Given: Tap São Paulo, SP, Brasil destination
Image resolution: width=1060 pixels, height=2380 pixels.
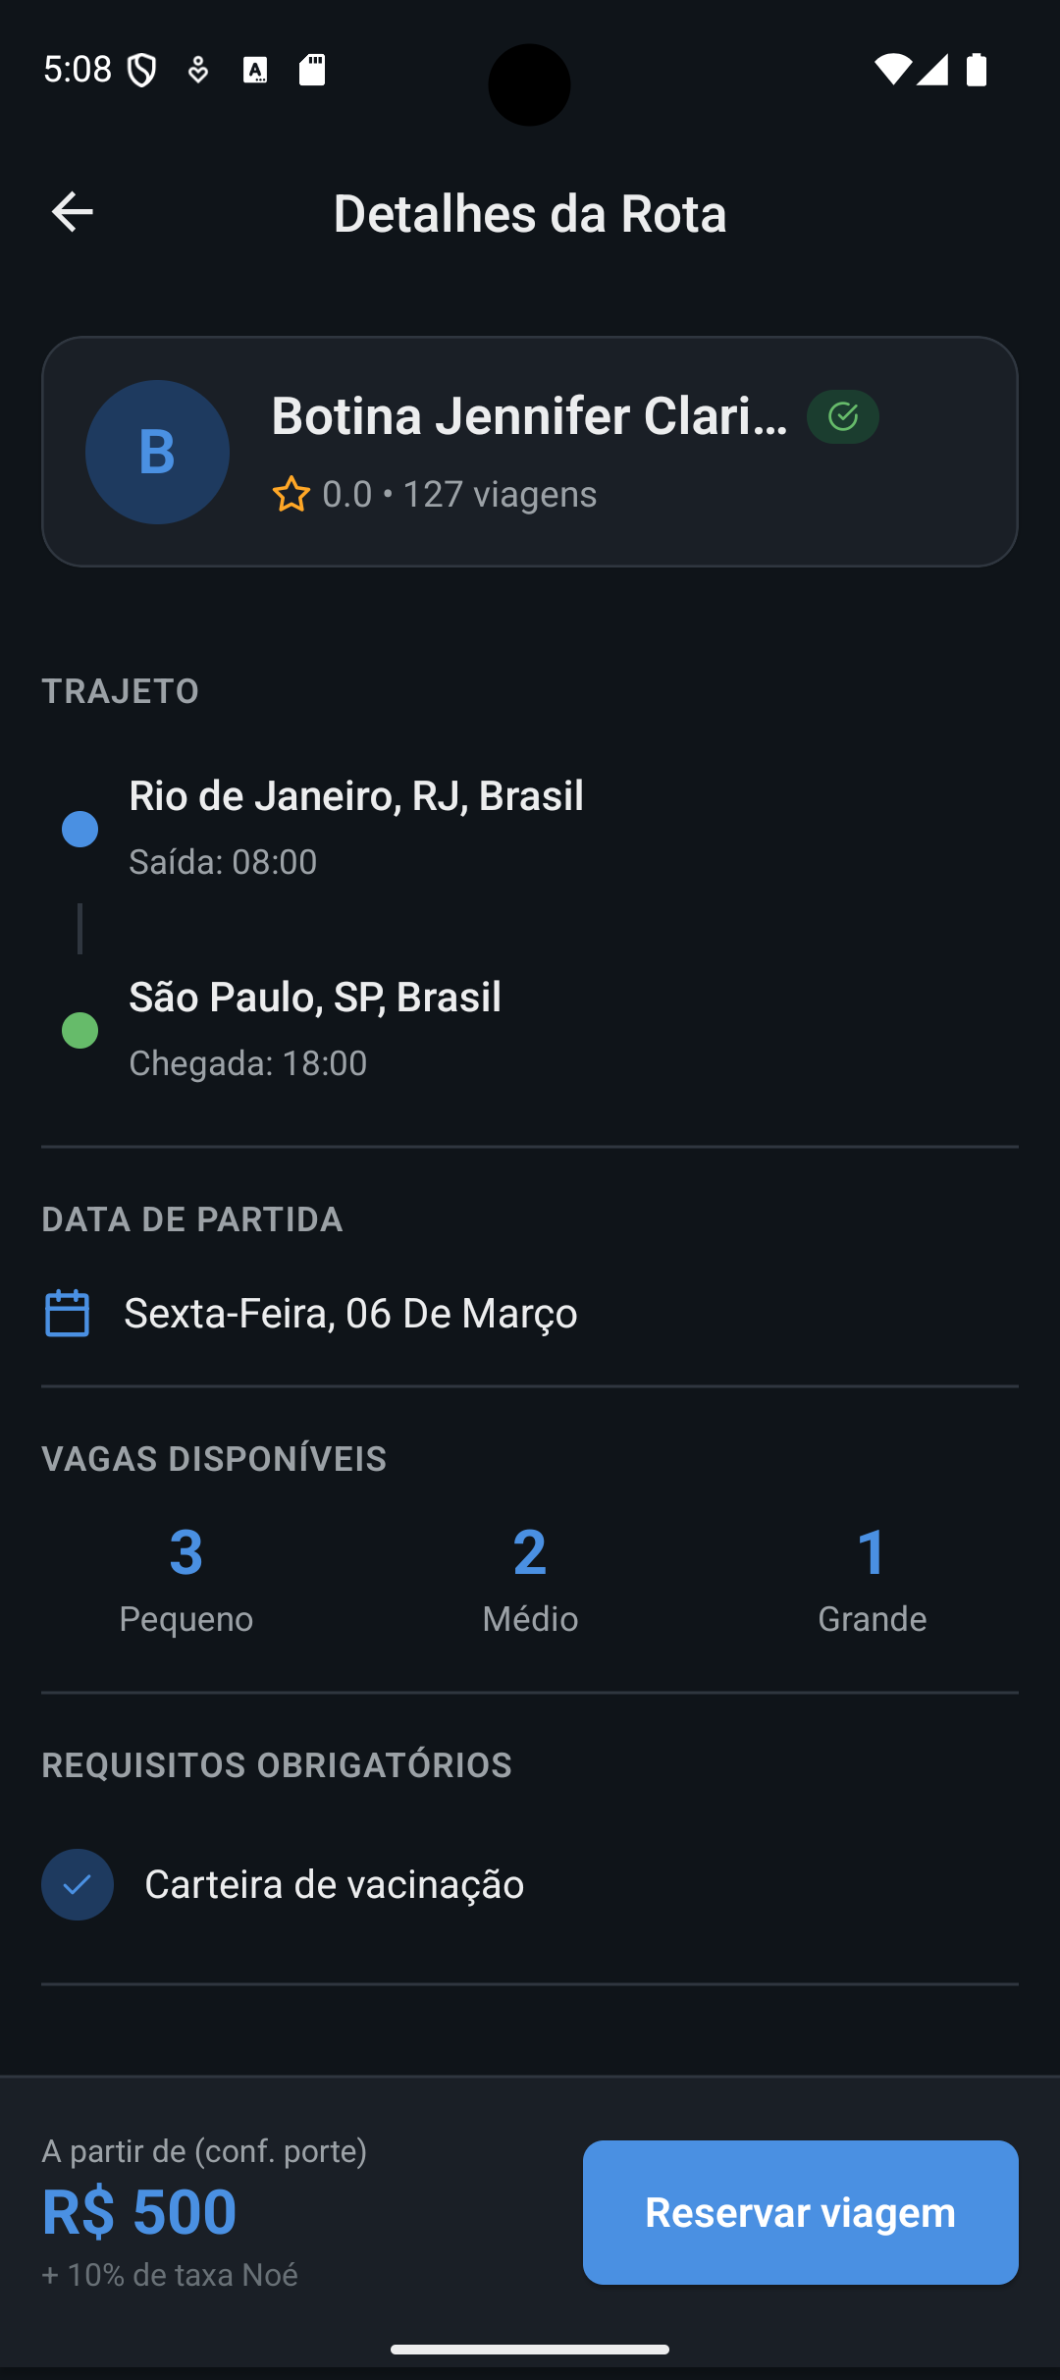Looking at the screenshot, I should pyautogui.click(x=315, y=997).
